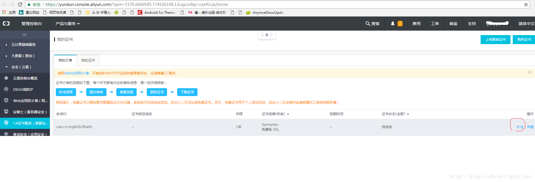Screen dimensions: 535x182
Task: Click the Web应用防火墙 shield icon
Action: (x=6, y=100)
